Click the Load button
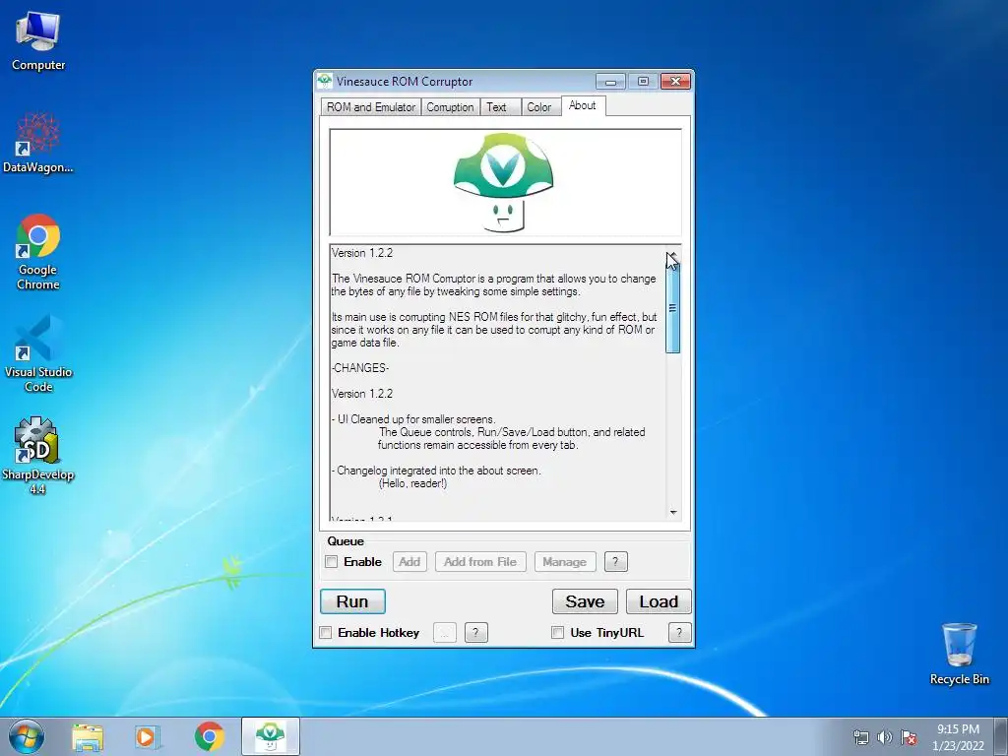 [x=659, y=601]
